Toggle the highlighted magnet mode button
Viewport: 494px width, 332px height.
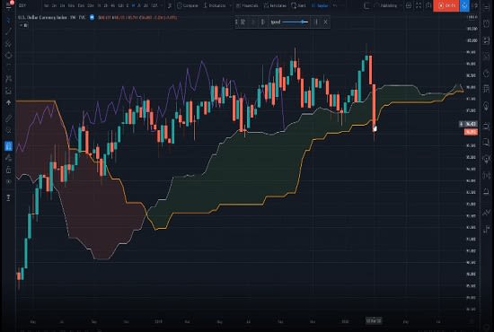click(x=8, y=145)
